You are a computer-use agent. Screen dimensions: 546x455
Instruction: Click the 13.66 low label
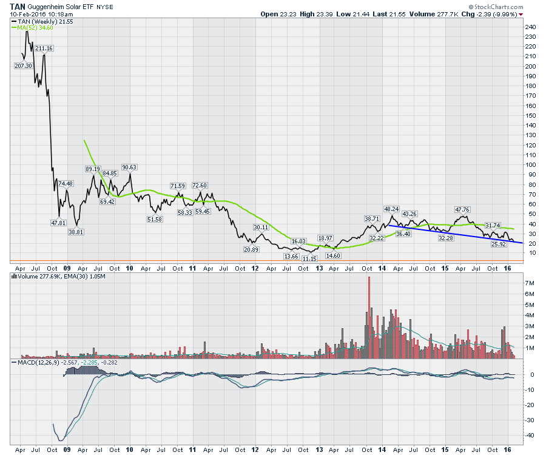[x=291, y=257]
